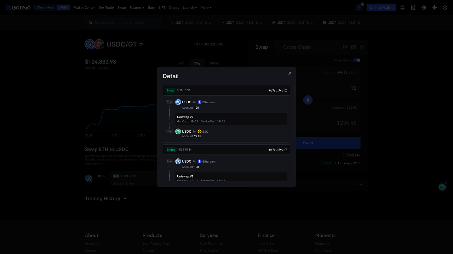Click Connect Wallet button
The width and height of the screenshot is (453, 254).
[381, 7]
